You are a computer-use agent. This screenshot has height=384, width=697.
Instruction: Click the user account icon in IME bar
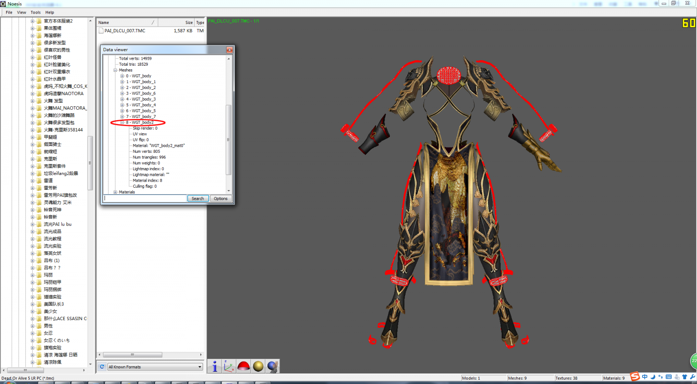677,377
